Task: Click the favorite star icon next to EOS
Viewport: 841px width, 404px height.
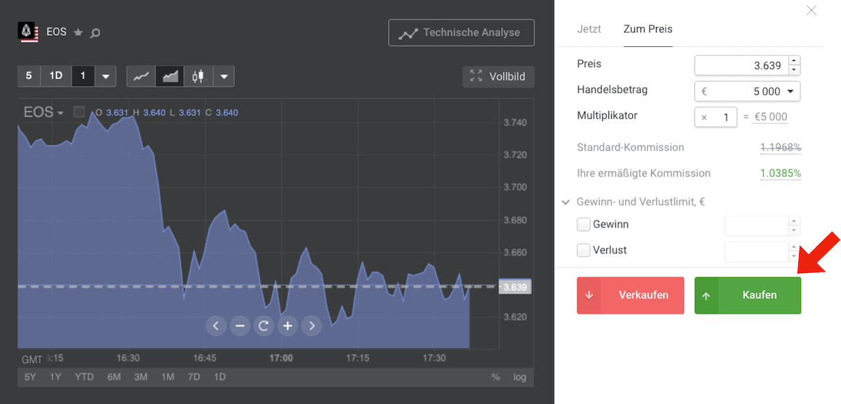Action: [x=78, y=32]
